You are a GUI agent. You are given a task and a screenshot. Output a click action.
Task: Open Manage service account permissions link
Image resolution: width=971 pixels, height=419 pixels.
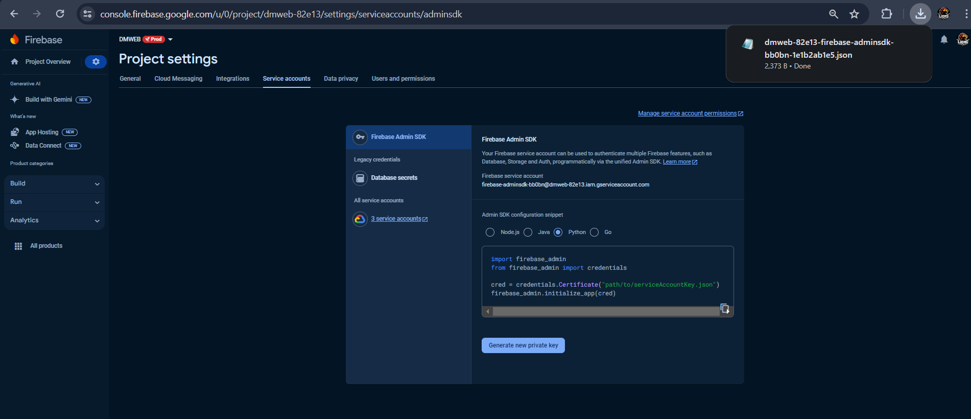click(x=687, y=113)
